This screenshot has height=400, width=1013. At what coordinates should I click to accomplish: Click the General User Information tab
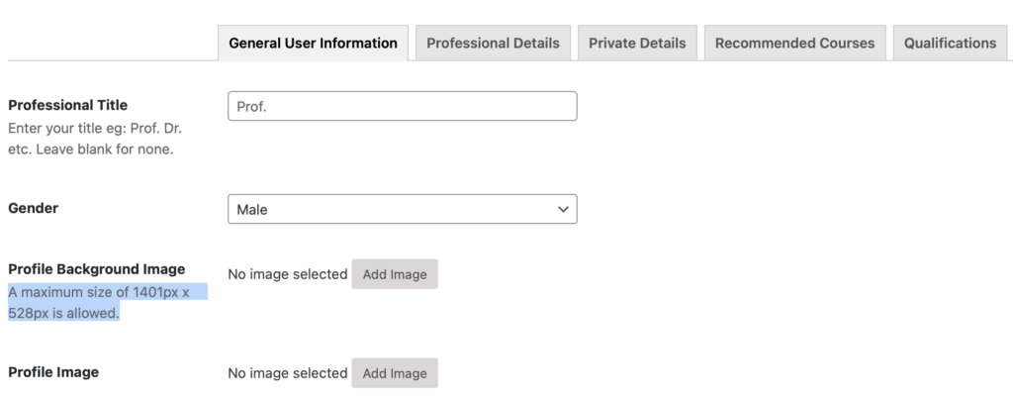coord(313,44)
